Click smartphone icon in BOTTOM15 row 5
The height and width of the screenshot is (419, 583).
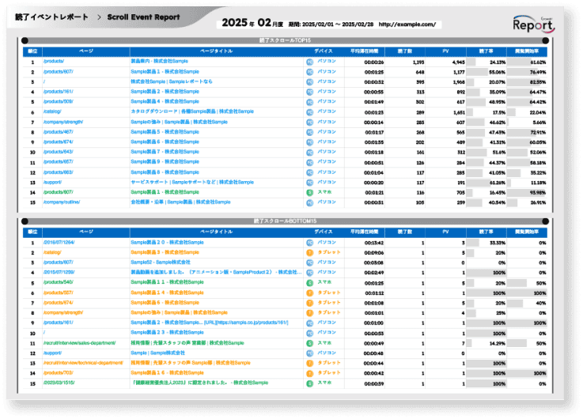coord(309,282)
